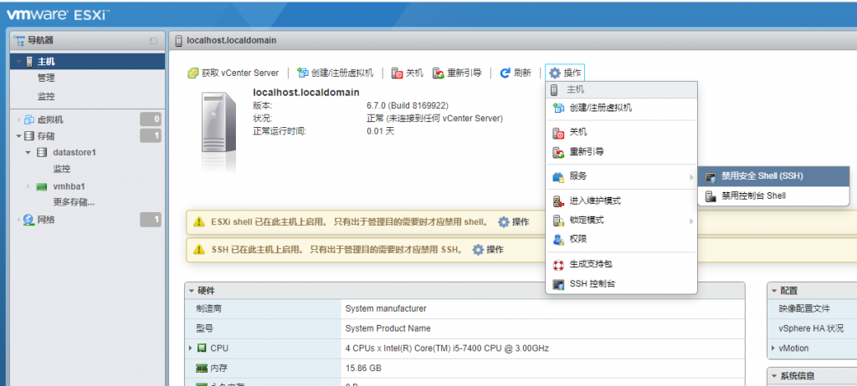
Task: Expand the Networking tree arrow
Action: click(18, 220)
